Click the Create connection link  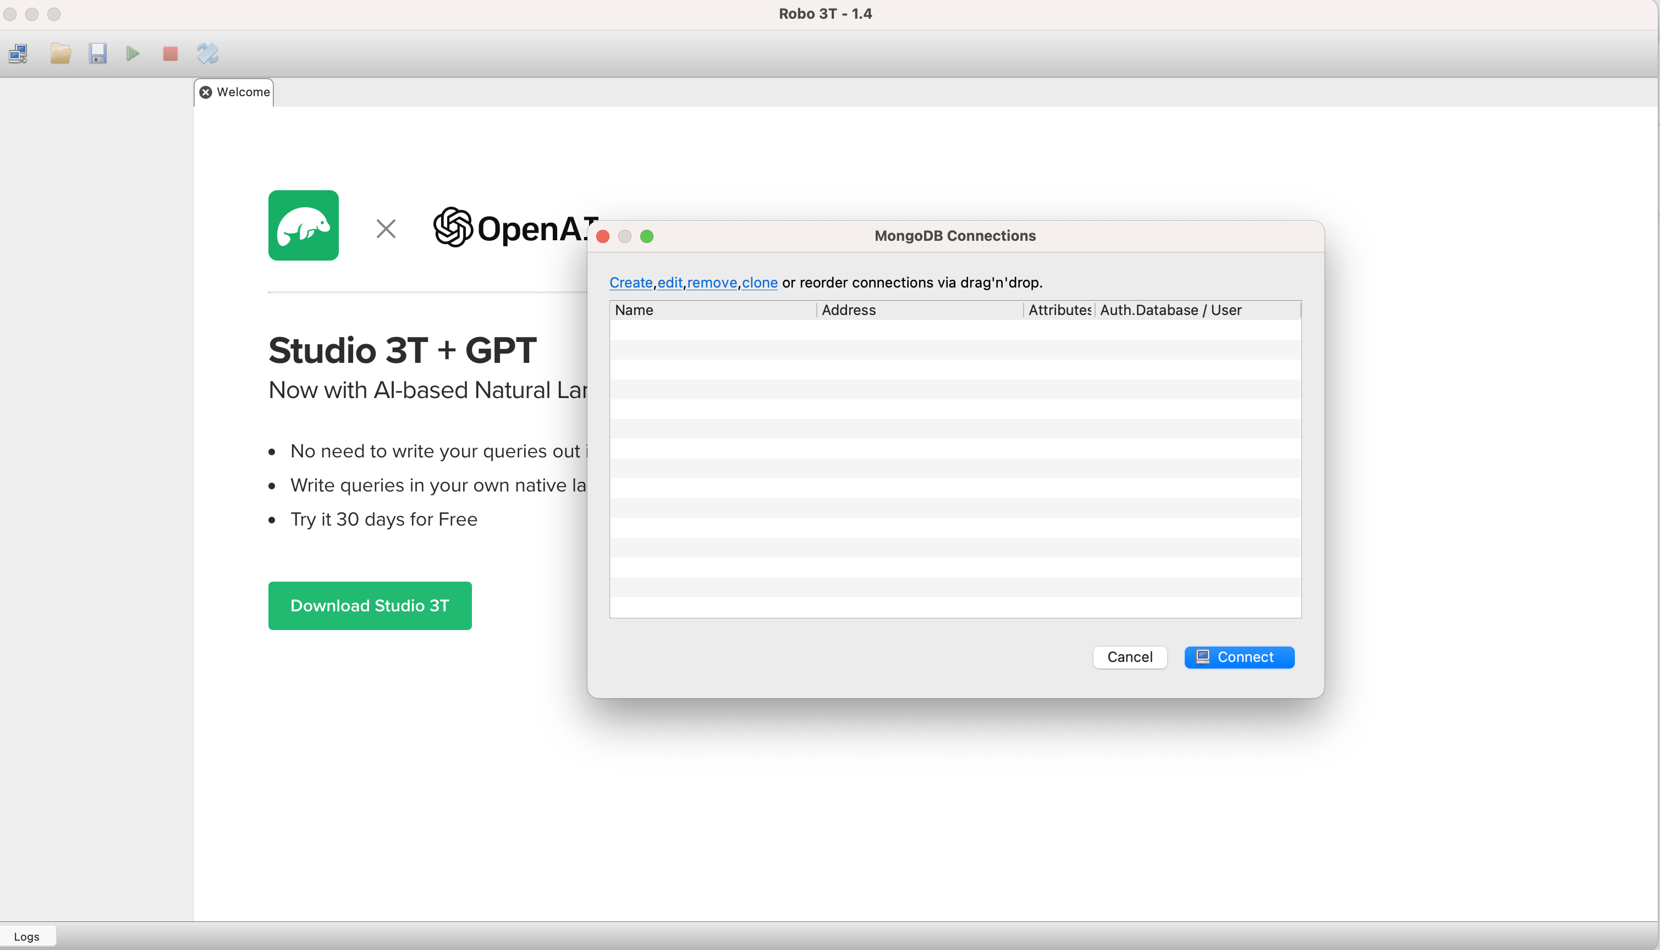pyautogui.click(x=630, y=283)
